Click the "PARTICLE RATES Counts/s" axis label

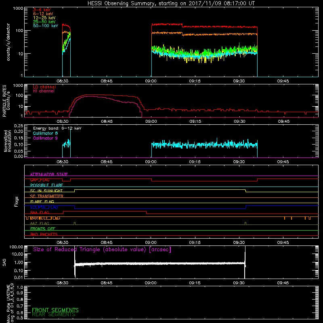coord(6,101)
